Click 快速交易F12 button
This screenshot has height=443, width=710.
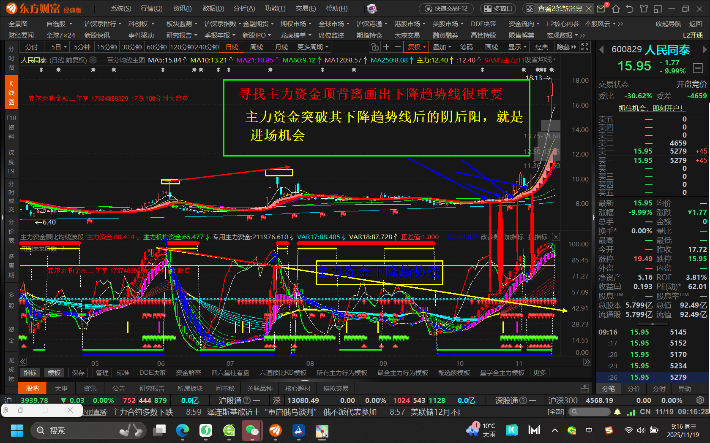(447, 8)
